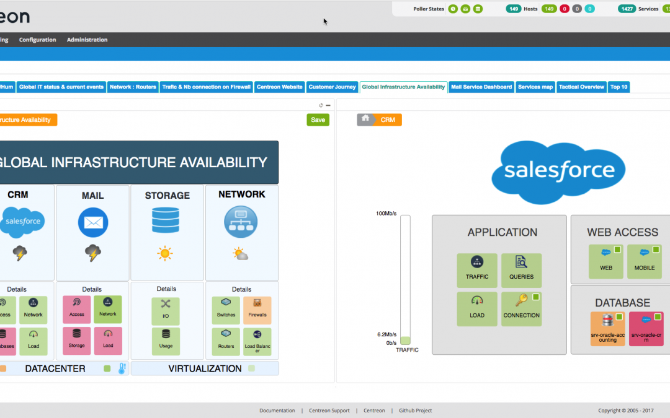
Task: Click the home breadcrumb icon
Action: (365, 119)
